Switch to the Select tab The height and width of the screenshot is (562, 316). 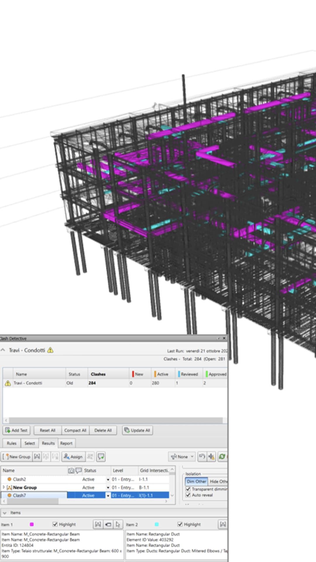click(x=30, y=443)
